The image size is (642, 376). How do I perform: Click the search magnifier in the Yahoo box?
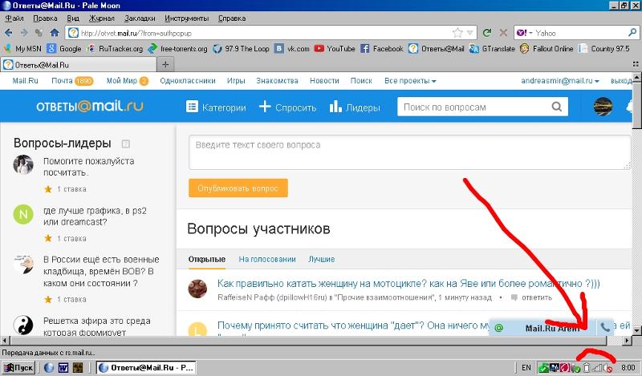click(632, 32)
